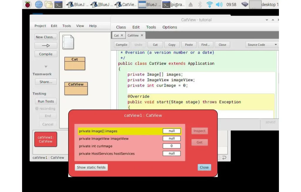Click the README document icon in class diagram

68,42
